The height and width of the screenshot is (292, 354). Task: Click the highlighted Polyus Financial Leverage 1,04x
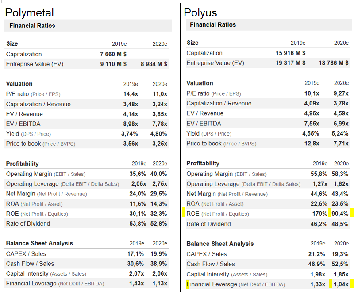pyautogui.click(x=340, y=284)
